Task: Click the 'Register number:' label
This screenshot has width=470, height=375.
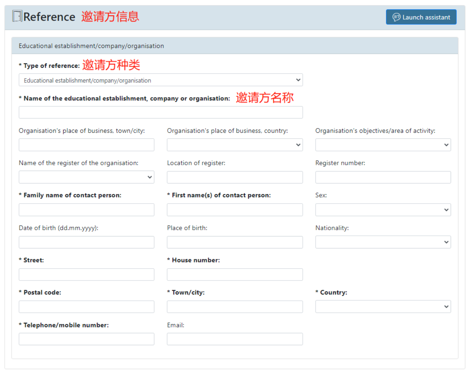Action: [x=340, y=163]
